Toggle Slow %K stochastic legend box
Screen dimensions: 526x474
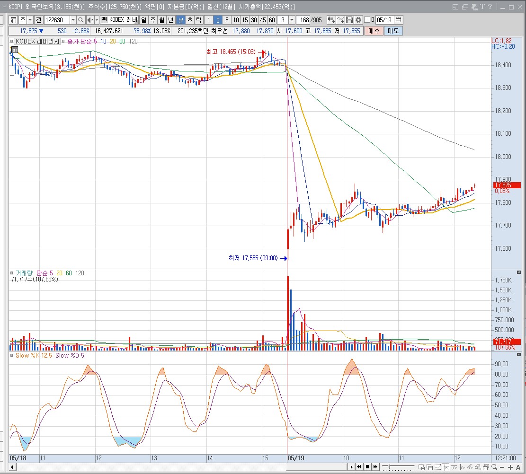click(12, 355)
